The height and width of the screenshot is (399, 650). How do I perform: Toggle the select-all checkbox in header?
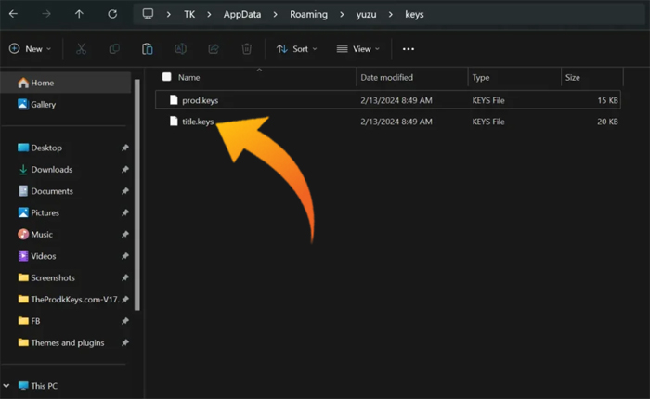pyautogui.click(x=167, y=77)
